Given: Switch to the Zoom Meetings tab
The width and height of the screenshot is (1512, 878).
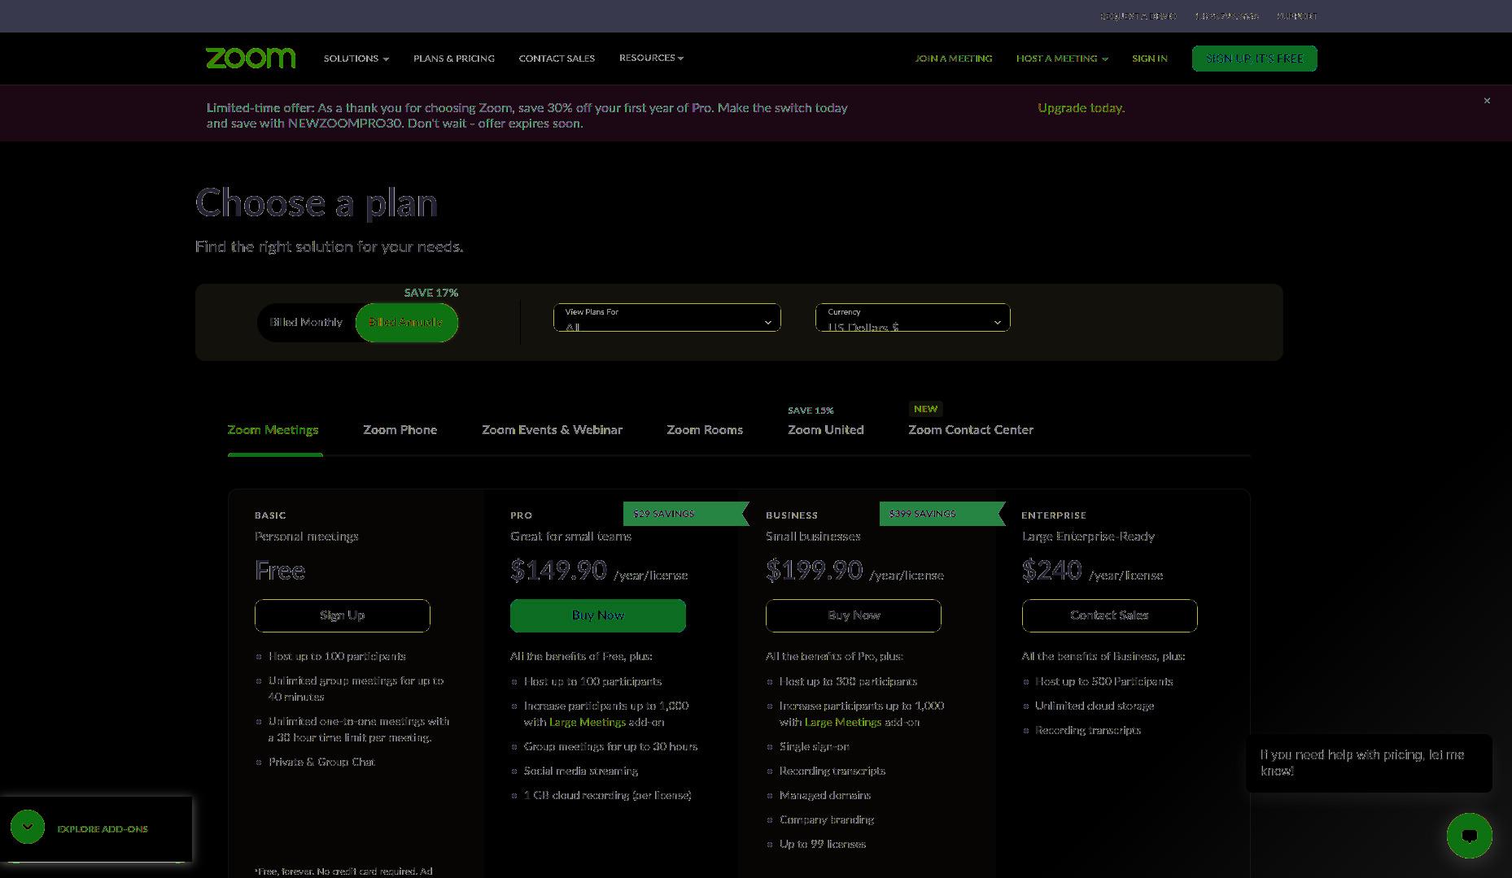Looking at the screenshot, I should 273,430.
